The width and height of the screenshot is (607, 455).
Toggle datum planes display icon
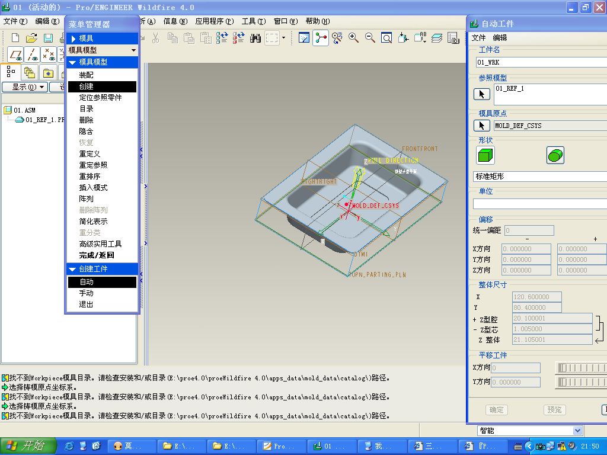click(16, 55)
